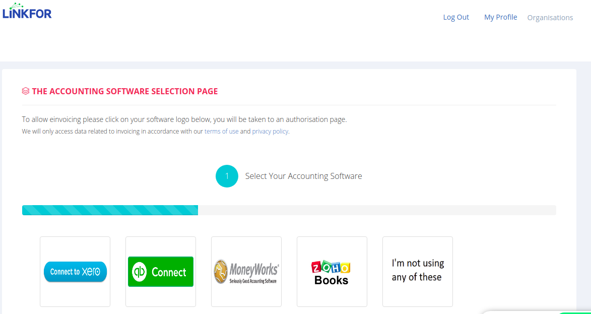
Task: Open the terms of use link
Action: point(222,132)
